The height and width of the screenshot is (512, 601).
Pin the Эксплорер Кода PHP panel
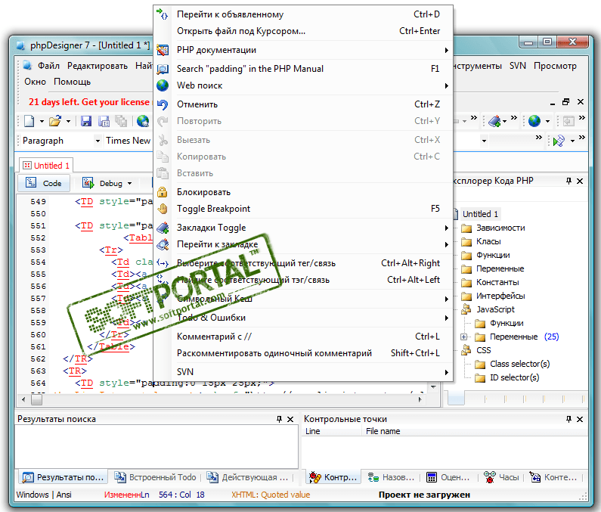(x=568, y=181)
